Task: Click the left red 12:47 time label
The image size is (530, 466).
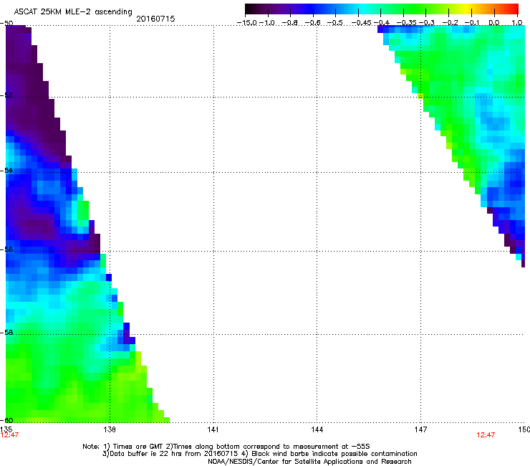Action: click(9, 435)
